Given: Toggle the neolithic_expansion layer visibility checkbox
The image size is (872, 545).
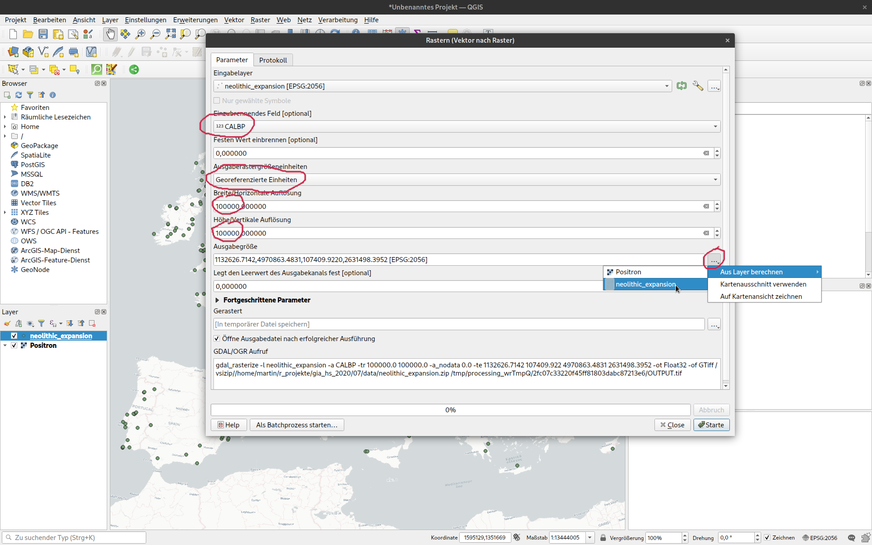Looking at the screenshot, I should coord(14,336).
